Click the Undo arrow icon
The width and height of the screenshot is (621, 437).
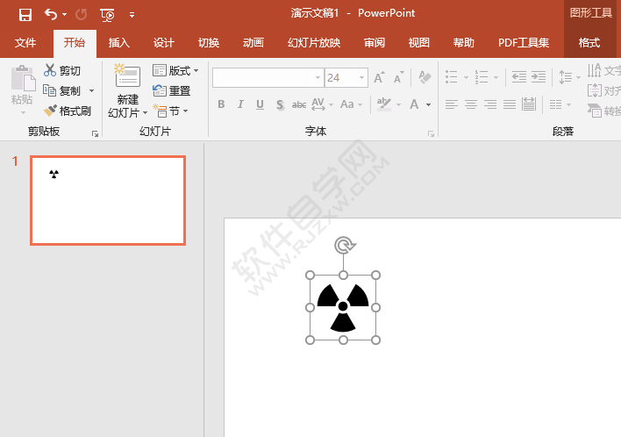(51, 14)
